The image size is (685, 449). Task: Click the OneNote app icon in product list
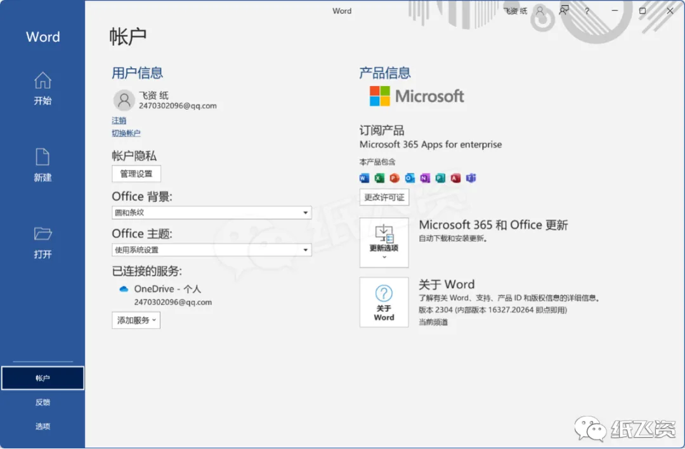click(425, 178)
